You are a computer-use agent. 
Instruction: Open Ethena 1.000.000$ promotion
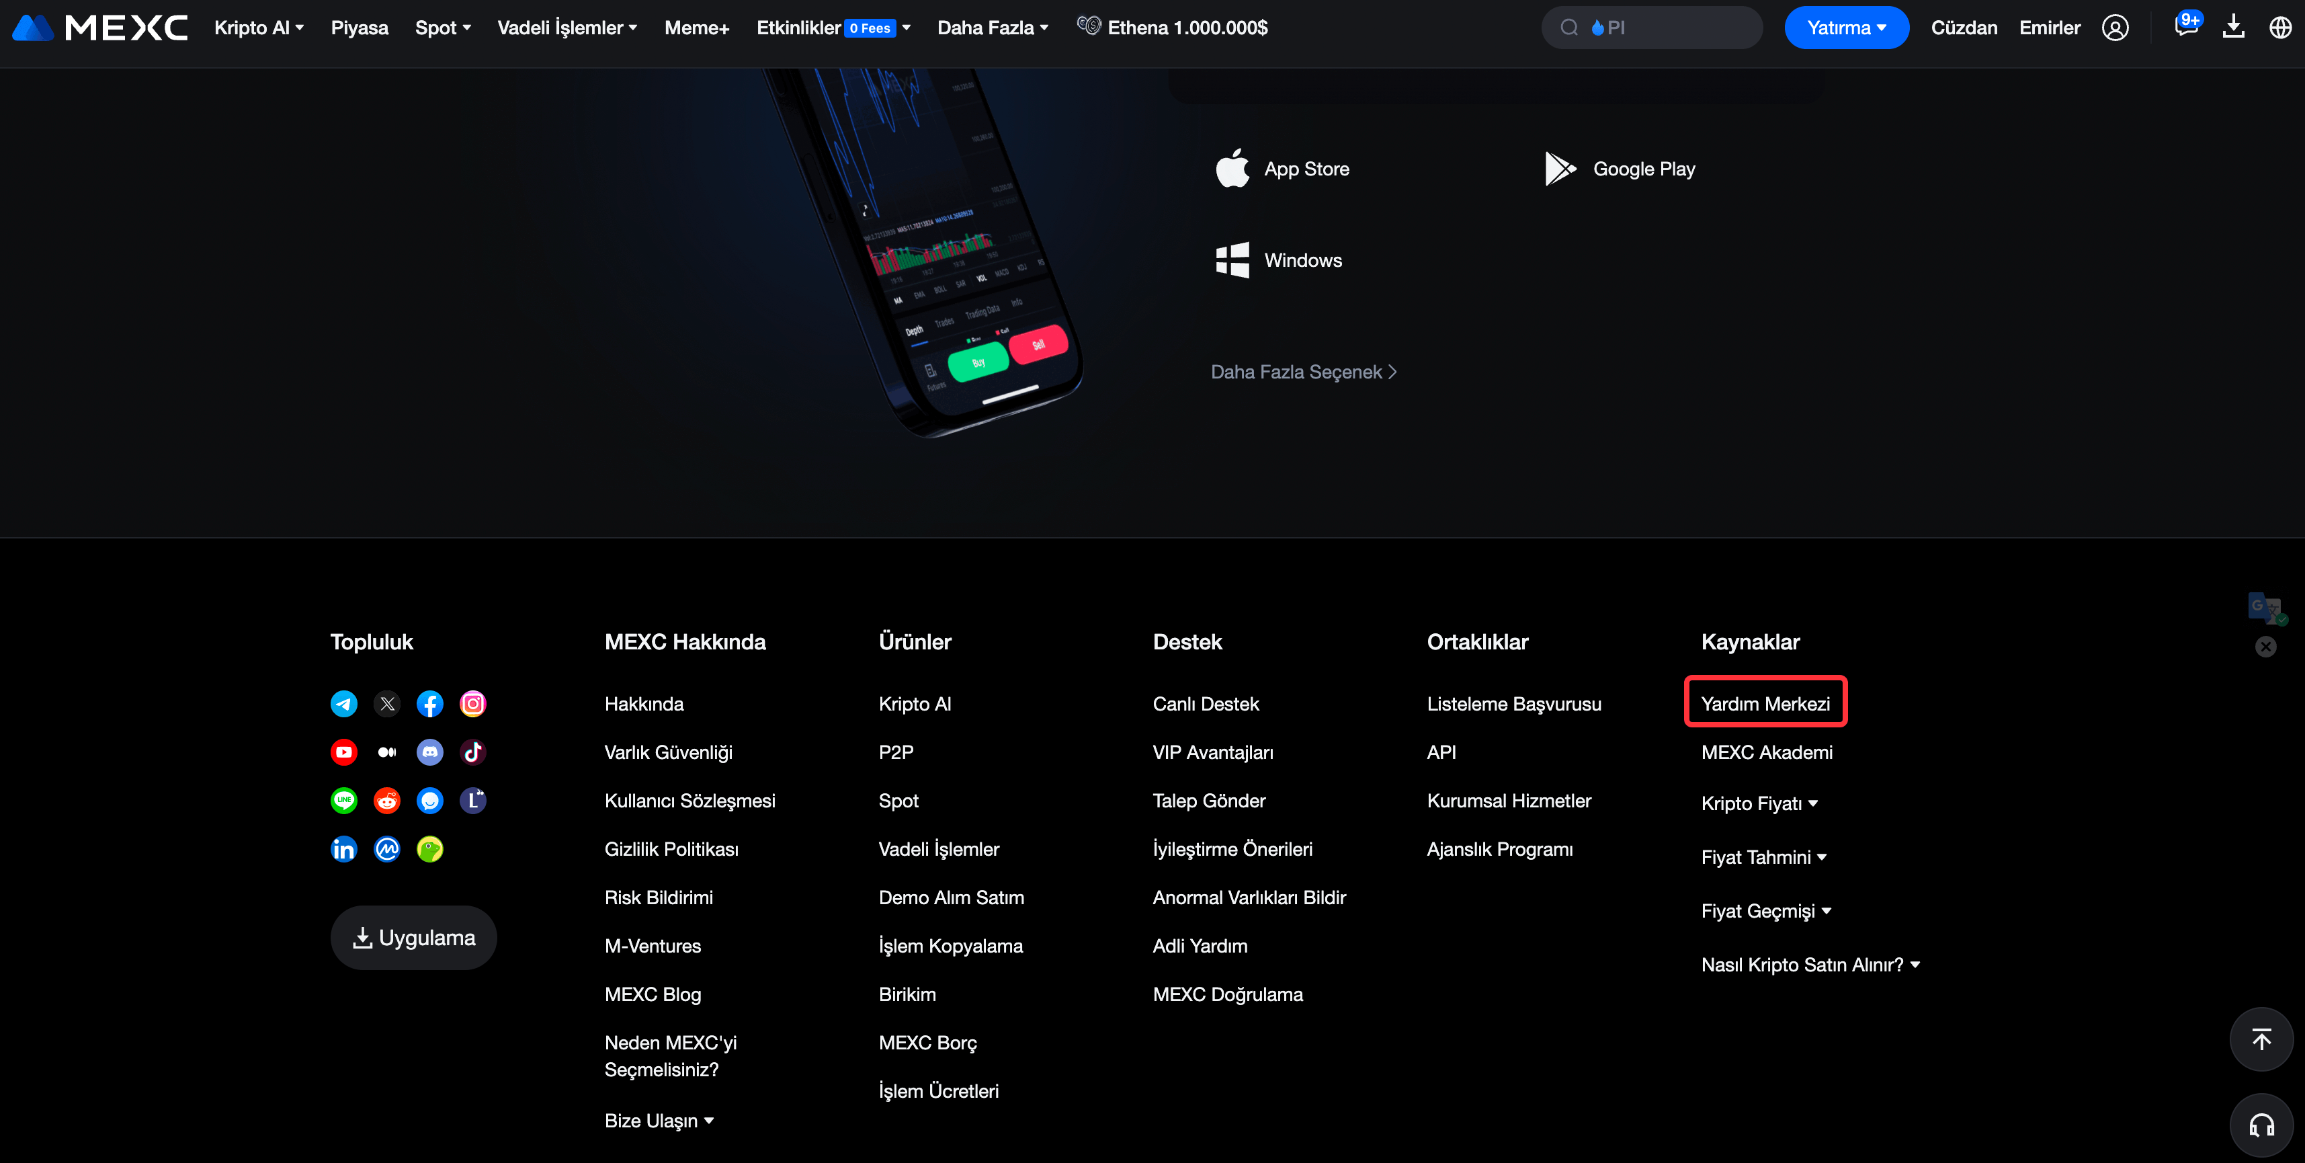[1172, 28]
